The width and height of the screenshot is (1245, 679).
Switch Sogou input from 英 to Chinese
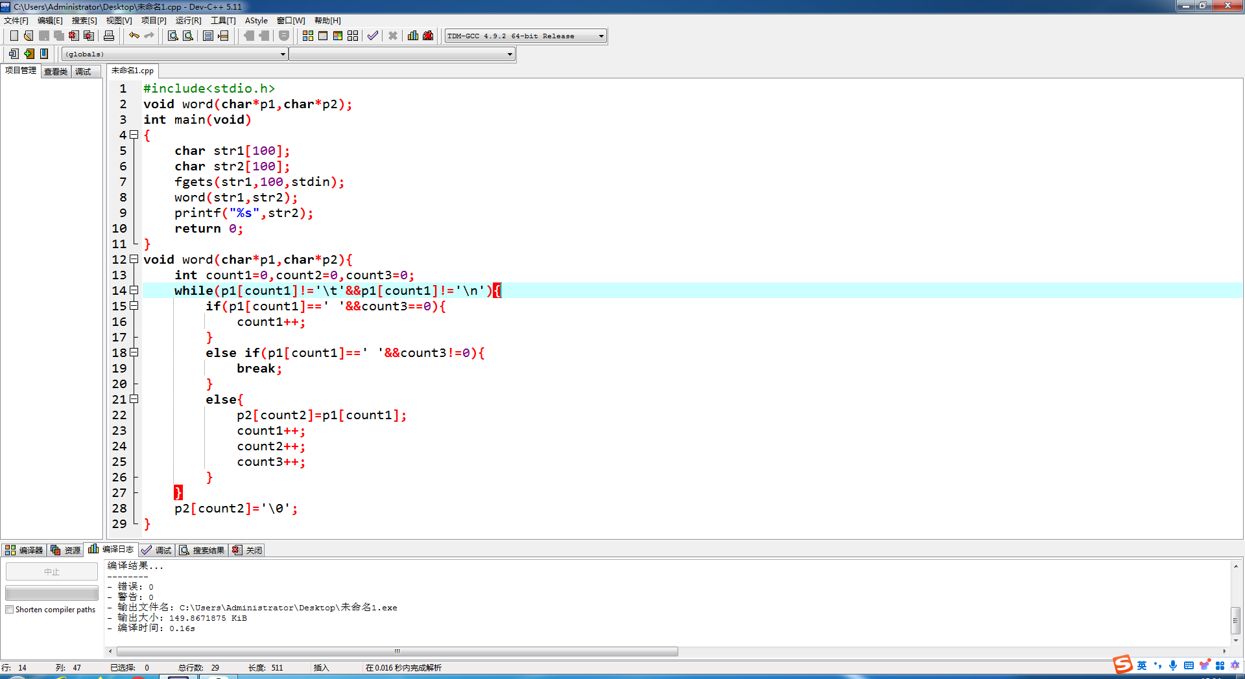[x=1142, y=665]
